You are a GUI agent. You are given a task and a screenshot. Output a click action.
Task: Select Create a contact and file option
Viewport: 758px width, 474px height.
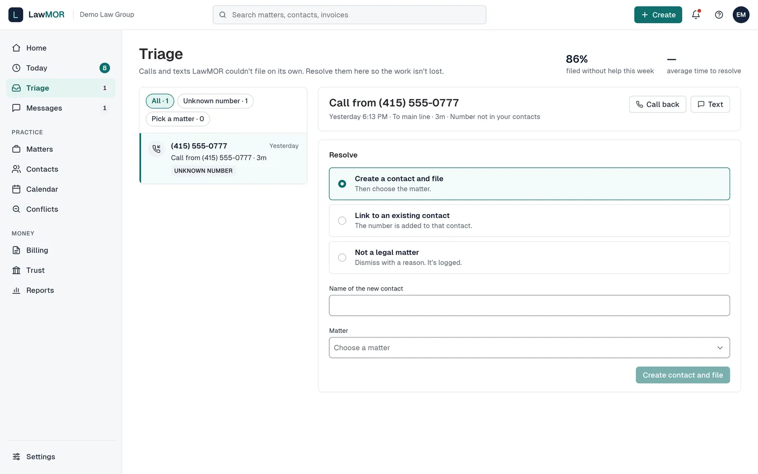pyautogui.click(x=529, y=184)
